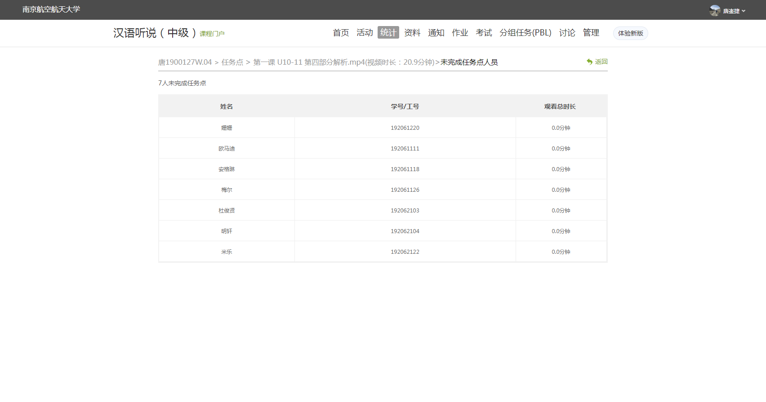The image size is (766, 402).
Task: Switch to the 活动 tab
Action: pos(365,33)
